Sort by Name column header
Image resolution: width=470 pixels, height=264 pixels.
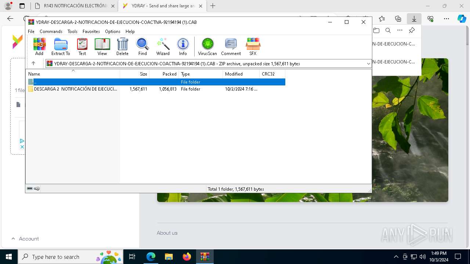coord(73,74)
